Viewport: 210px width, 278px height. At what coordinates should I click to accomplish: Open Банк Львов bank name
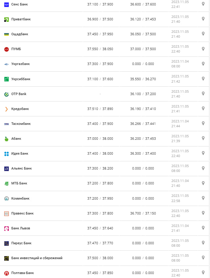[x=21, y=228]
